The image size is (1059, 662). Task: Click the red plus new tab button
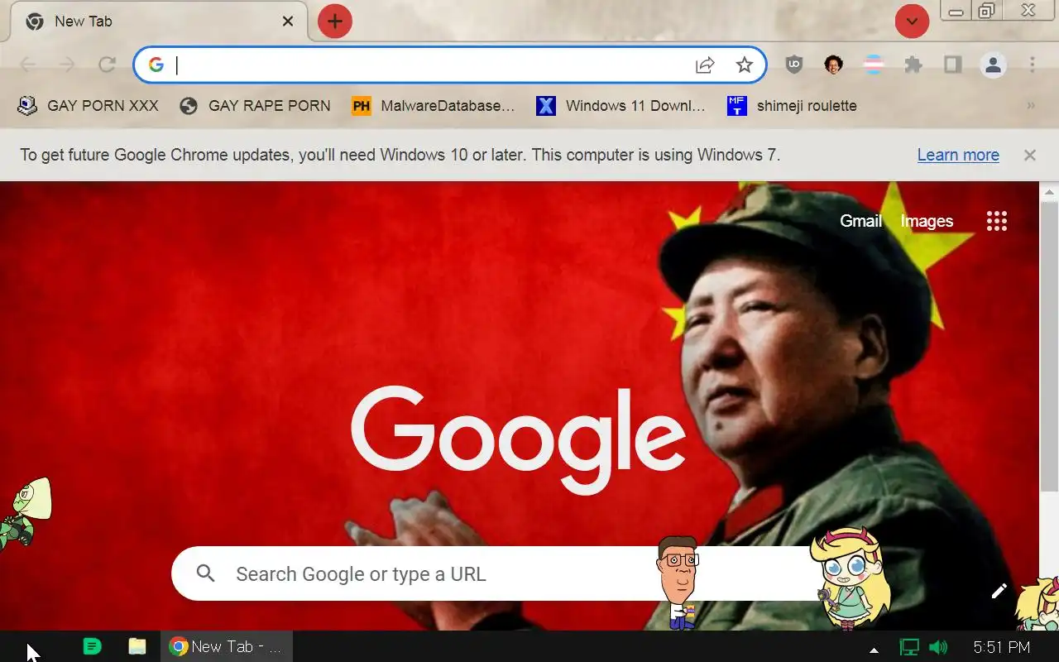point(335,22)
